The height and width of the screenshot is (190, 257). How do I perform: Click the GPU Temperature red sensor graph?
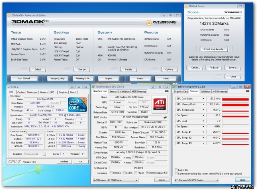coord(235,110)
